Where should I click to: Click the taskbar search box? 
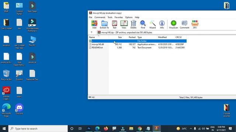pos(38,129)
